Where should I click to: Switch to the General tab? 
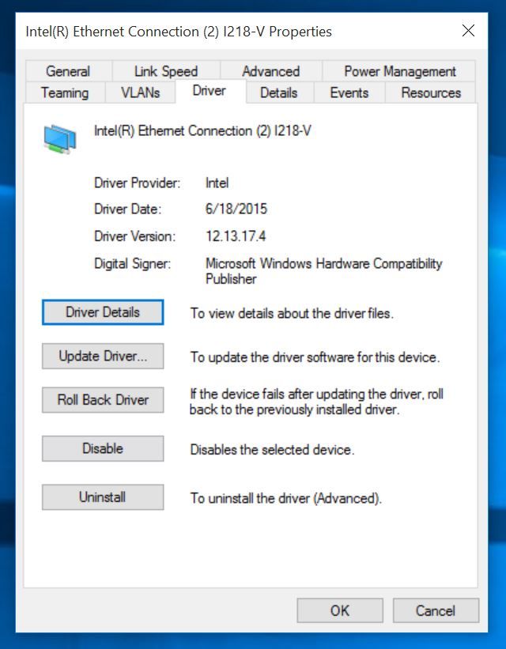[68, 71]
